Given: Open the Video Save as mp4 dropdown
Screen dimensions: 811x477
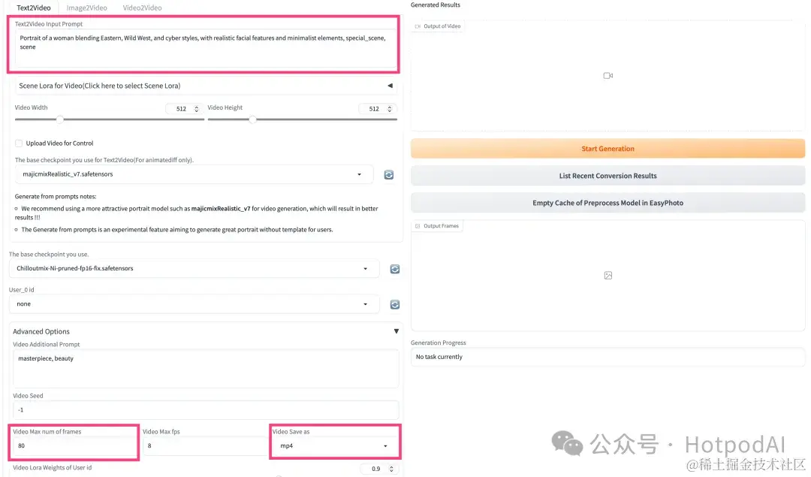Looking at the screenshot, I should [x=335, y=446].
